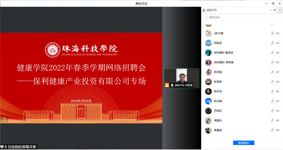Screen dimensions: 283x150
Task: Click the muted microphone icon for 黄嘉瑜
Action: click(x=272, y=130)
